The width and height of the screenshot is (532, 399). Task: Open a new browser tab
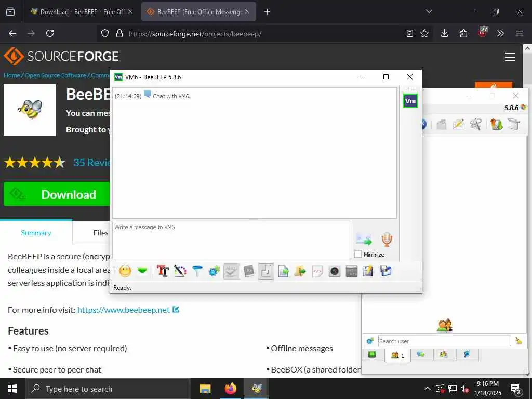268,12
